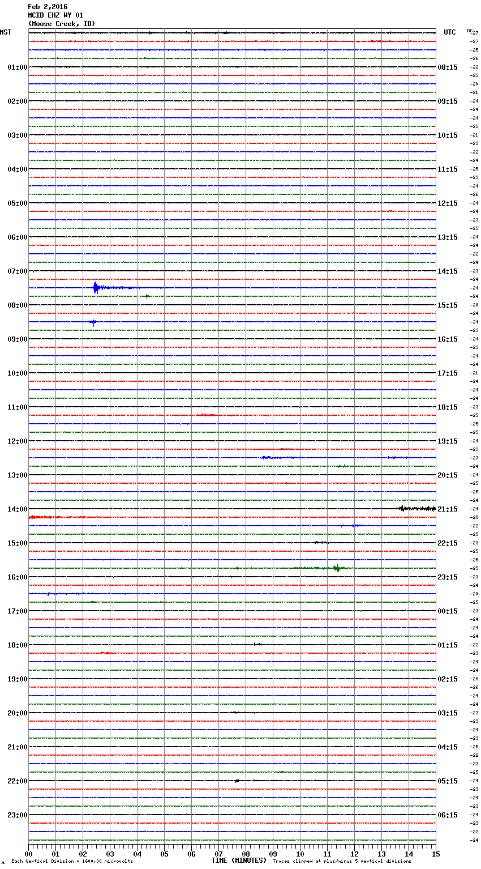
Task: Select the 14:00 MST time label
Action: click(18, 509)
